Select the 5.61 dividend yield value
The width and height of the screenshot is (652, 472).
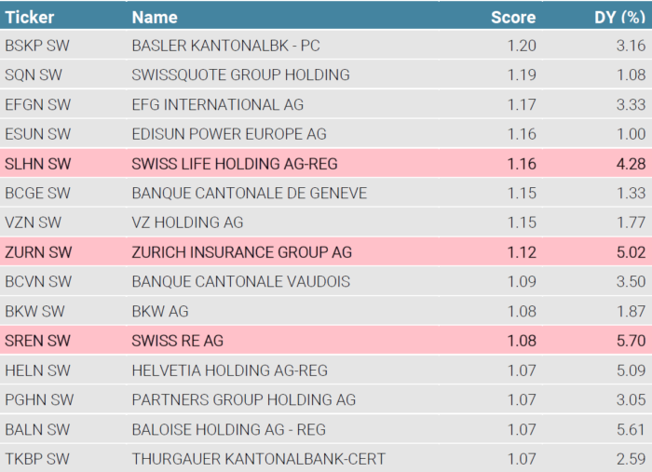(631, 429)
